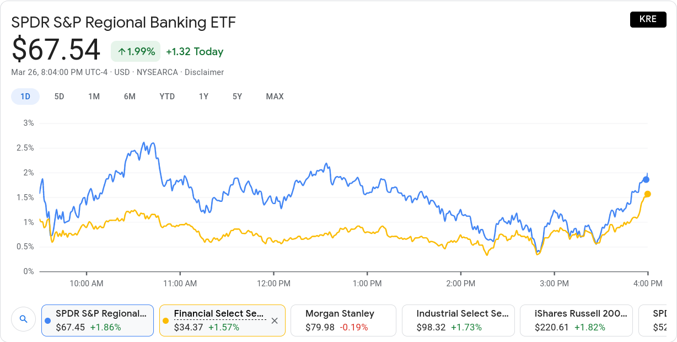Click the NYSEARCA exchange text
The height and width of the screenshot is (342, 677).
click(157, 72)
